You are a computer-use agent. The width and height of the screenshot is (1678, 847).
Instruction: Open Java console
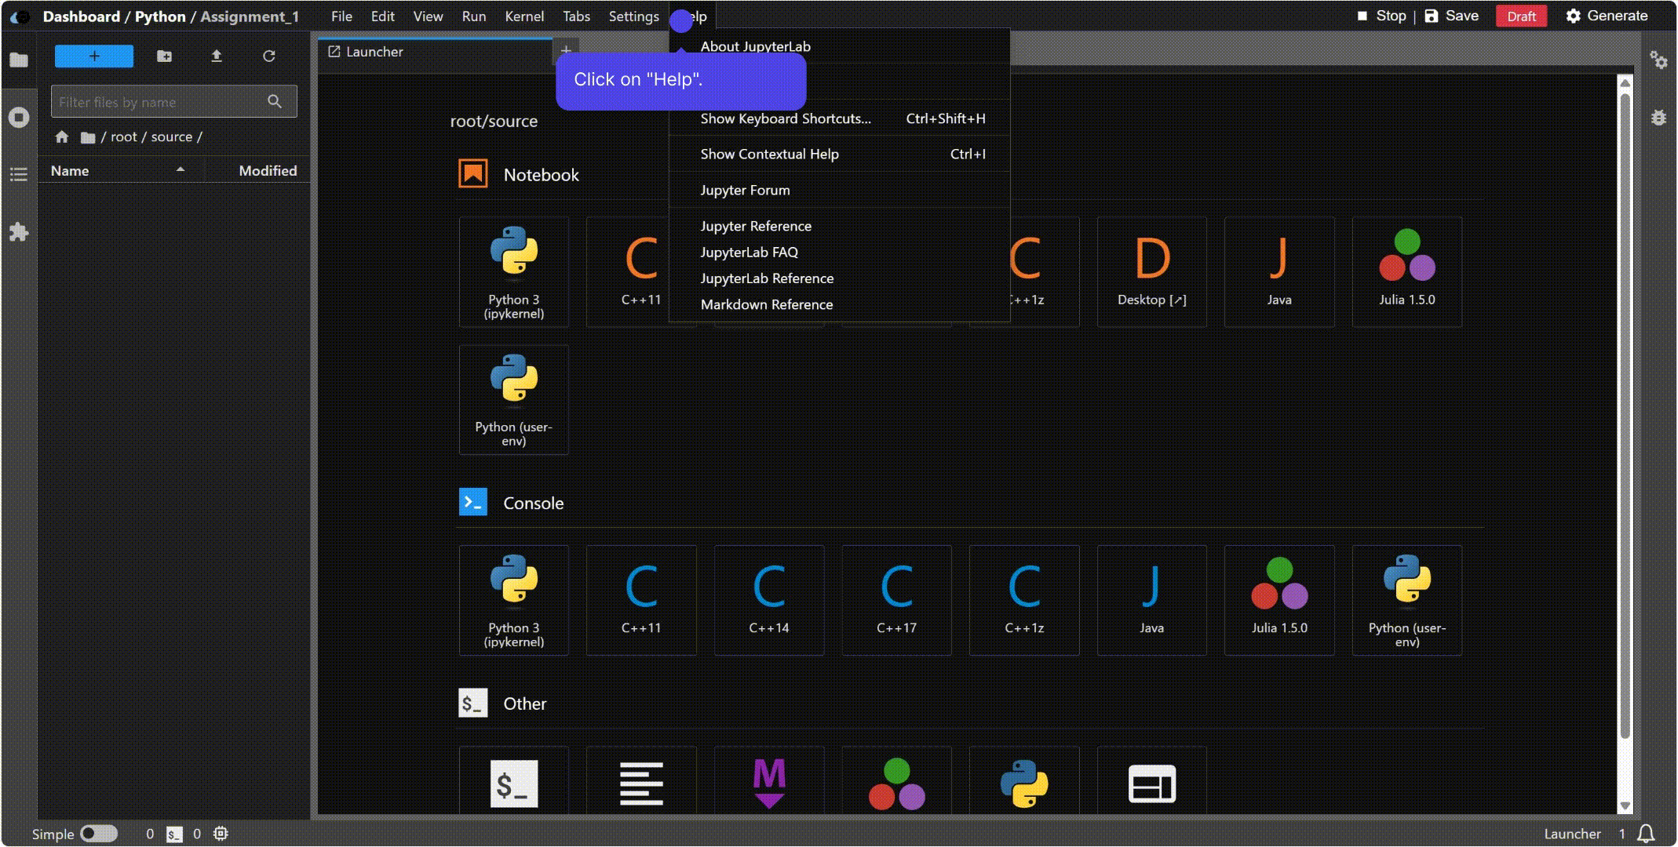pos(1152,600)
